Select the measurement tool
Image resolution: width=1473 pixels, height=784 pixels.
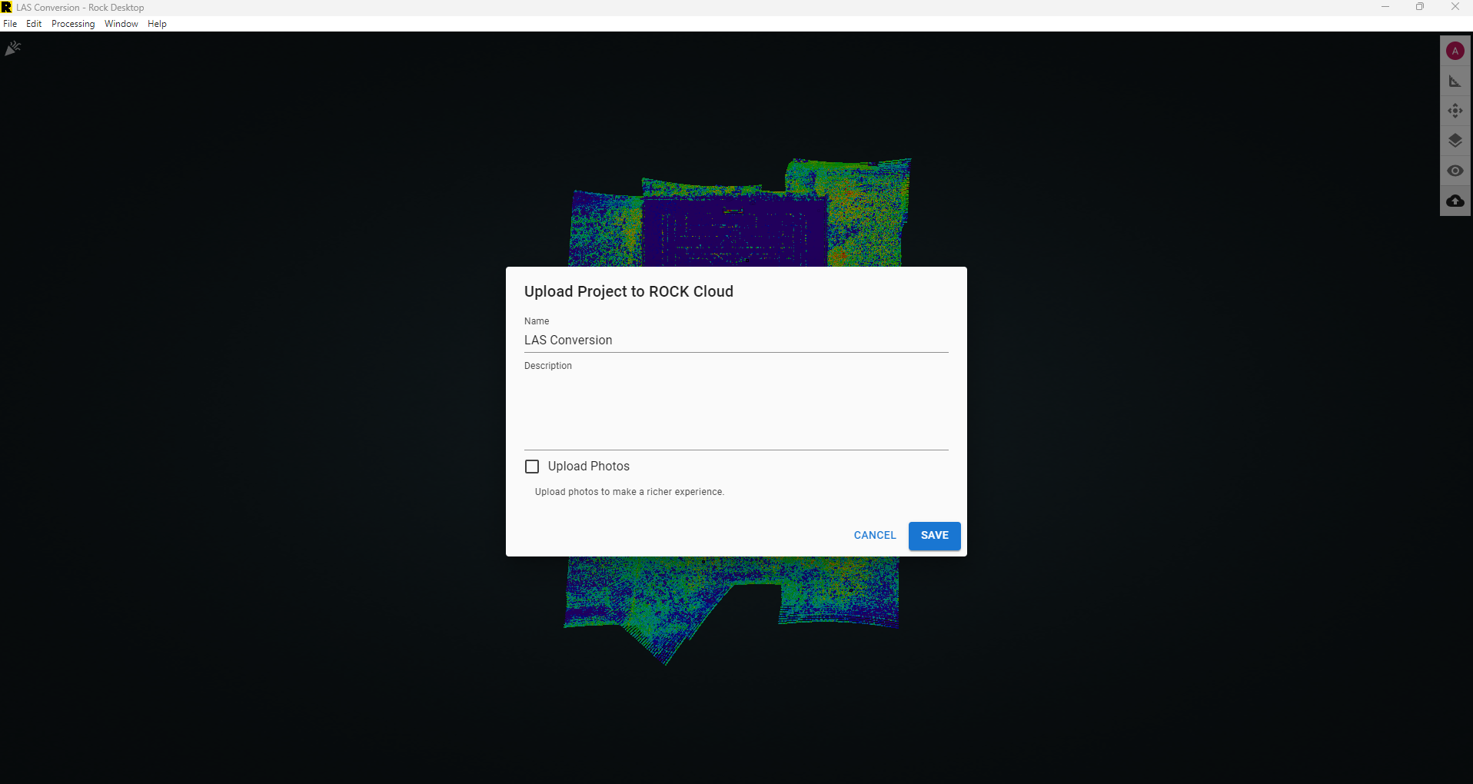(x=1455, y=80)
